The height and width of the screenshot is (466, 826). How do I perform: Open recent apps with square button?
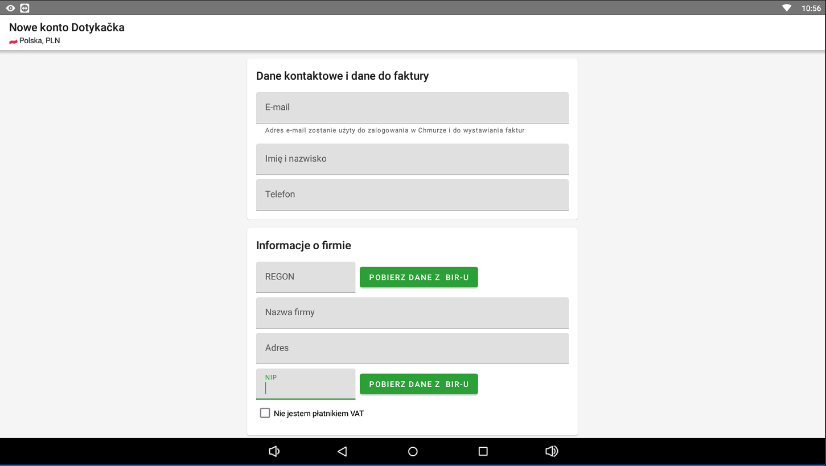click(x=483, y=451)
